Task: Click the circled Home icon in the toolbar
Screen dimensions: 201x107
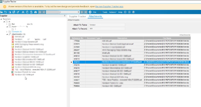Action: (x=133, y=12)
